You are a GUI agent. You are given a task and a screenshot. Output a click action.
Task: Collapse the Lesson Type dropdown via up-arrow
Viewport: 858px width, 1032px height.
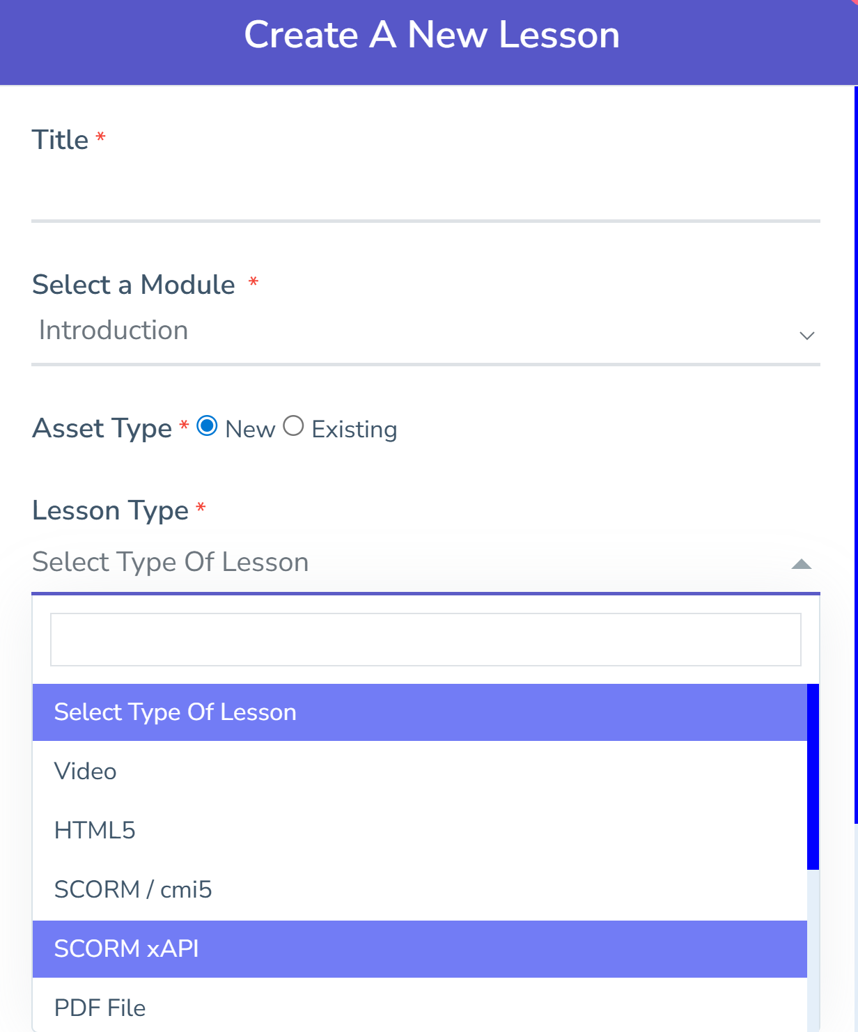click(x=802, y=564)
